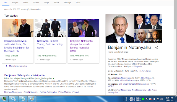Switch to the News tab
177x102 pixels.
pyautogui.click(x=26, y=2)
